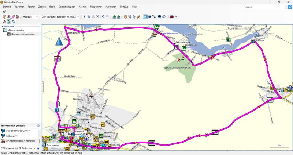293x155 pixels.
Task: Toggle the 2D map view button
Action: pos(145,16)
